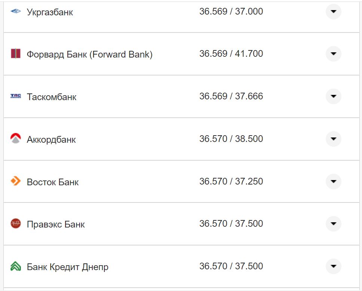Image resolution: width=362 pixels, height=291 pixels.
Task: Click the Укргазбанк logo icon
Action: tap(16, 12)
